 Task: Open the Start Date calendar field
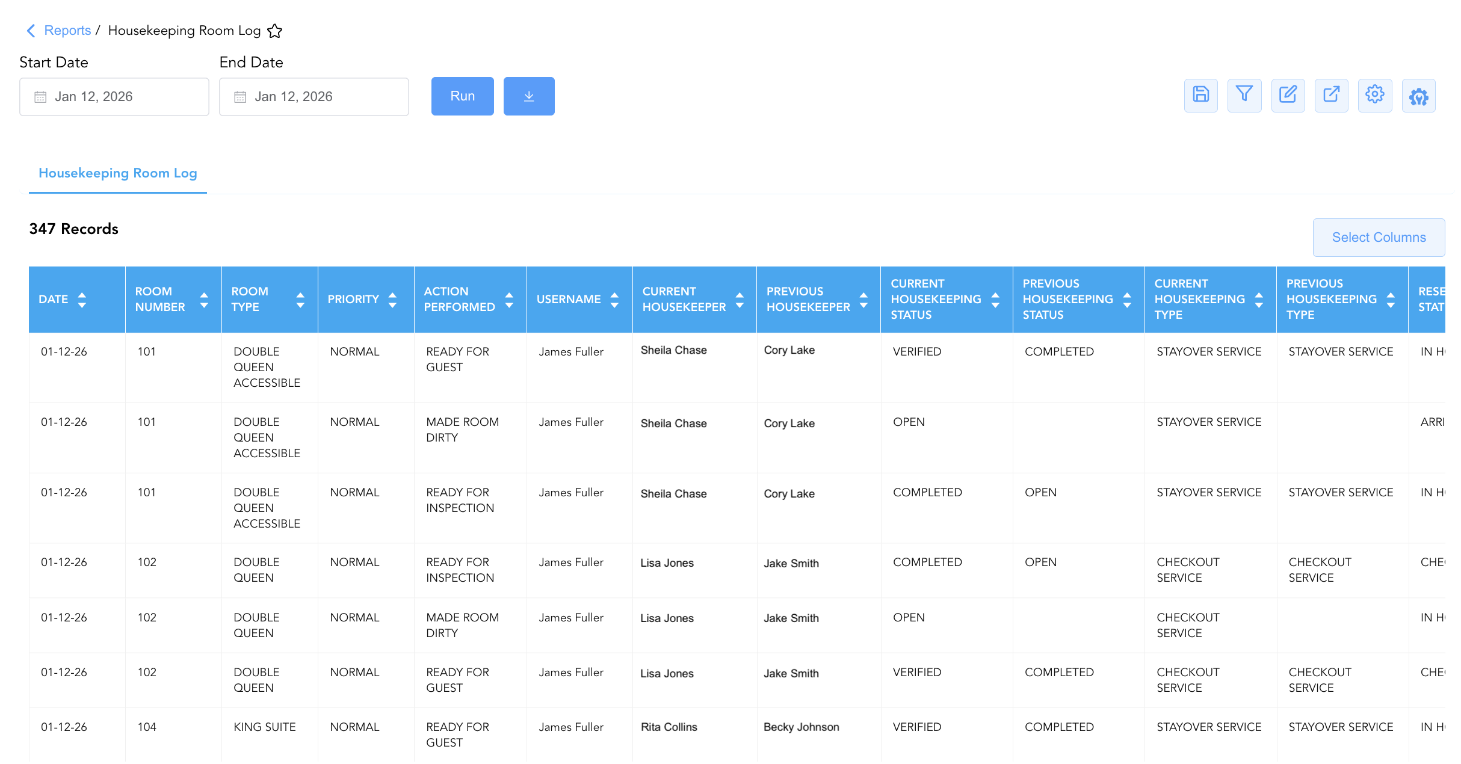click(114, 97)
